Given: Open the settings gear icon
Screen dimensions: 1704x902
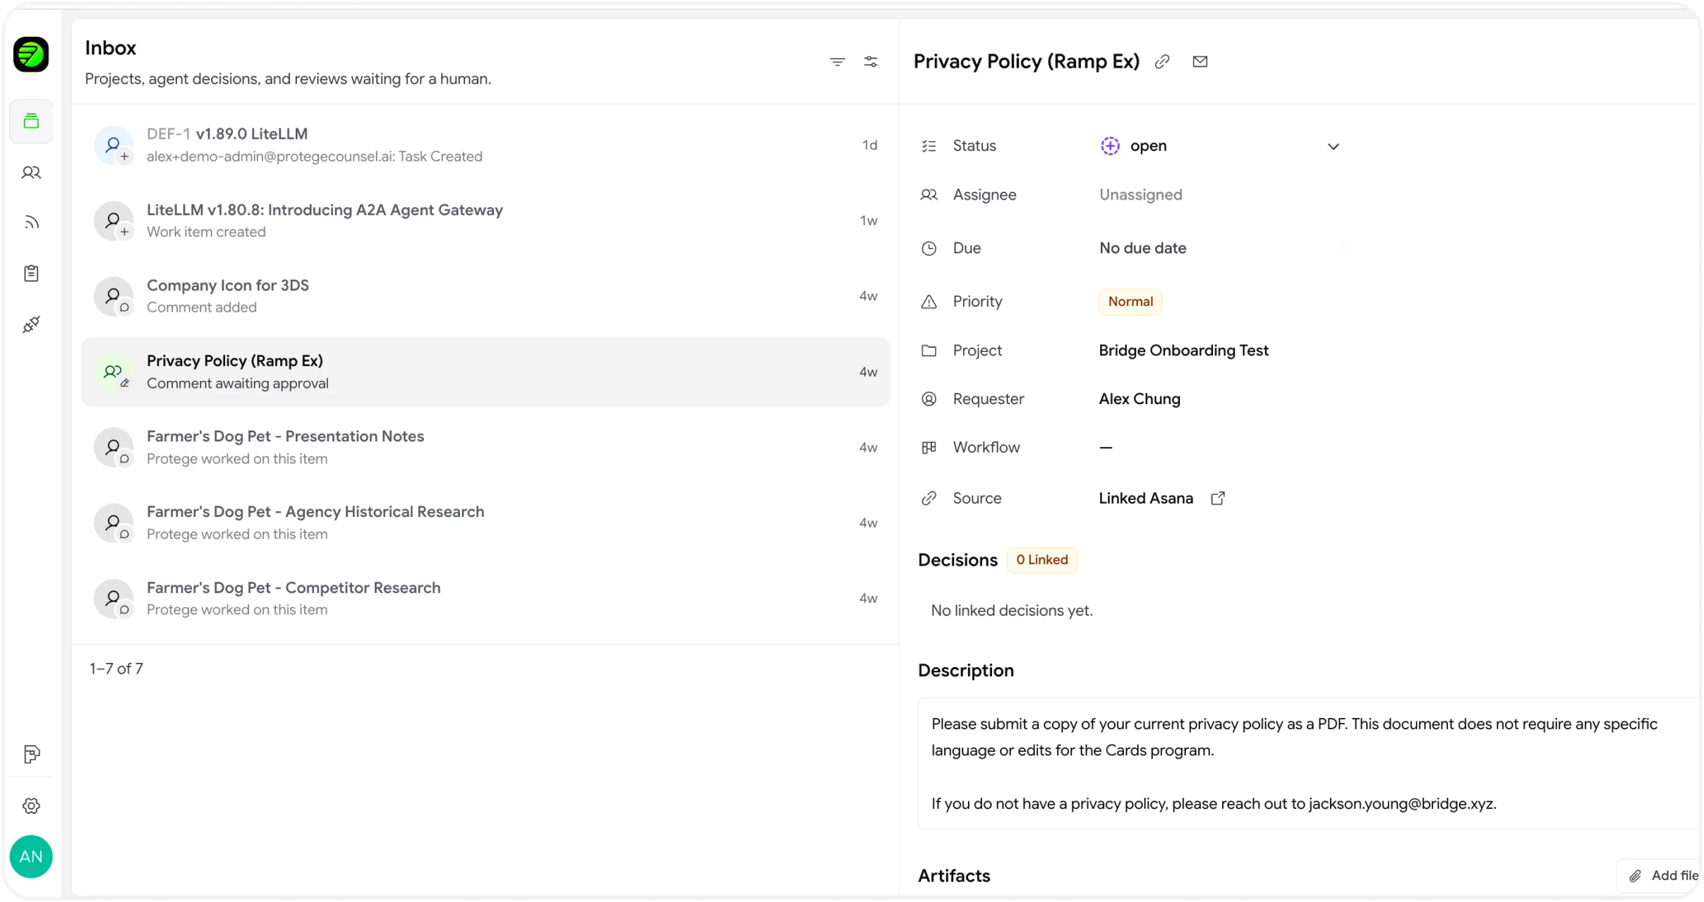Looking at the screenshot, I should tap(31, 805).
